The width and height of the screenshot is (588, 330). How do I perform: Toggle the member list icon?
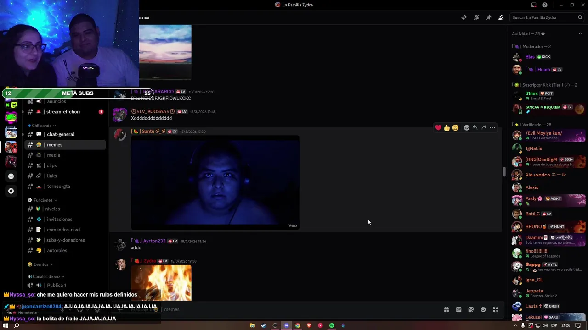[x=501, y=17]
